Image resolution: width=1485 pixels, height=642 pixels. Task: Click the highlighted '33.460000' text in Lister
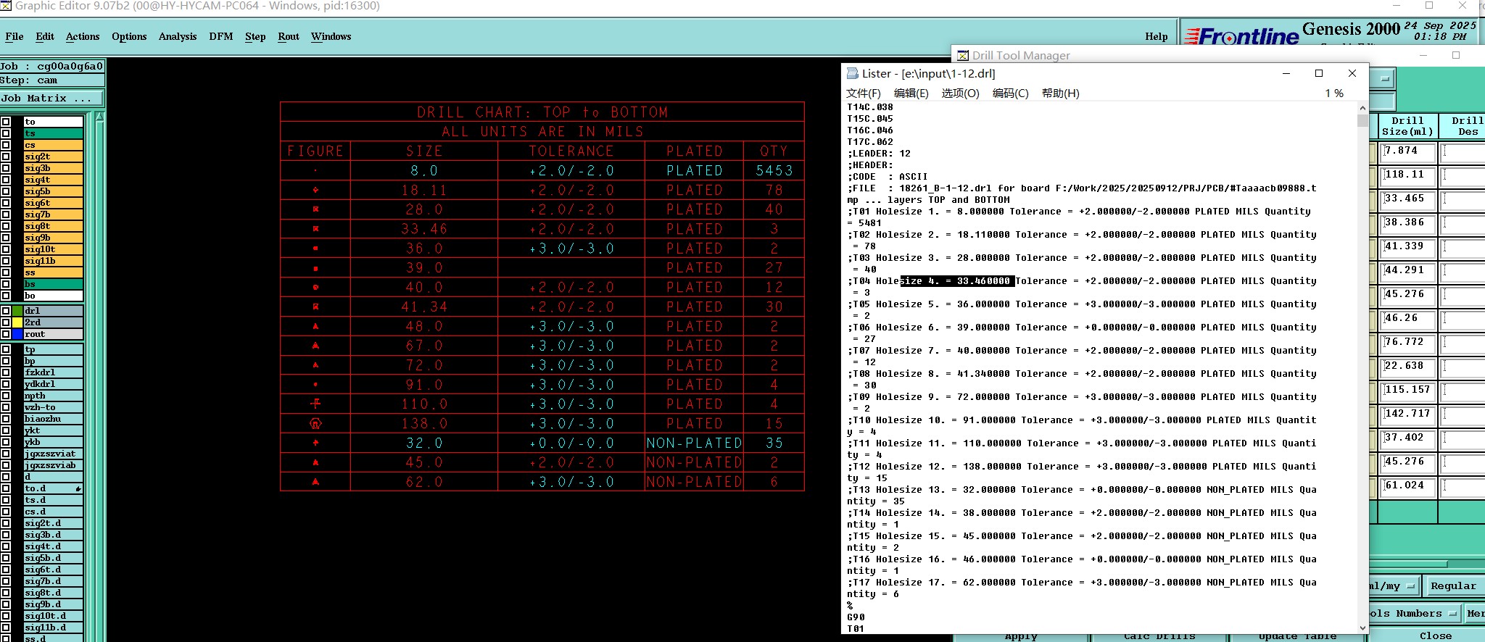[983, 281]
